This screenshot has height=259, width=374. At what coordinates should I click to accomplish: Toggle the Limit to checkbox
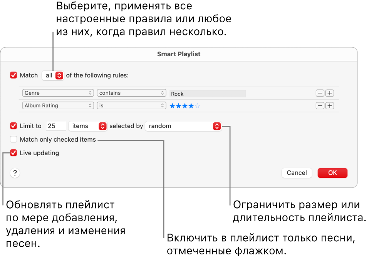coord(13,126)
